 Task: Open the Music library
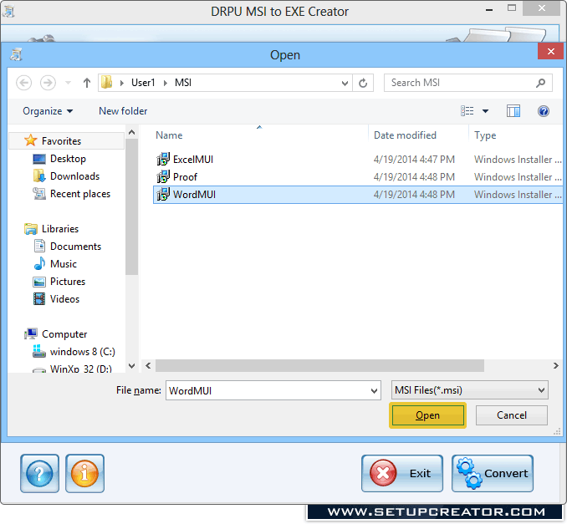click(63, 264)
